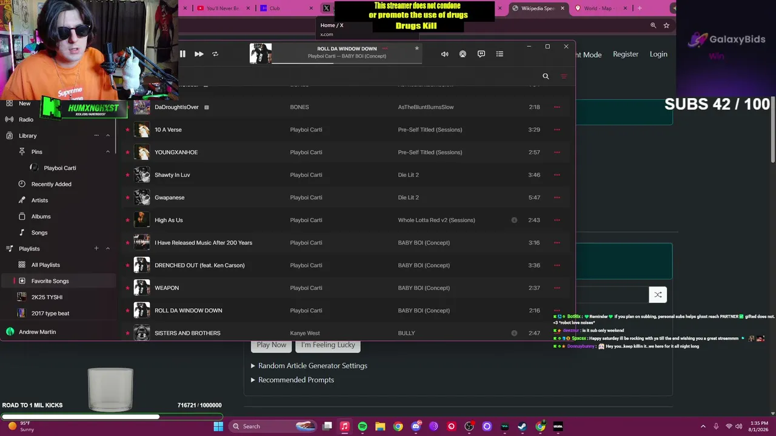Open the Up Next queue list

(500, 54)
